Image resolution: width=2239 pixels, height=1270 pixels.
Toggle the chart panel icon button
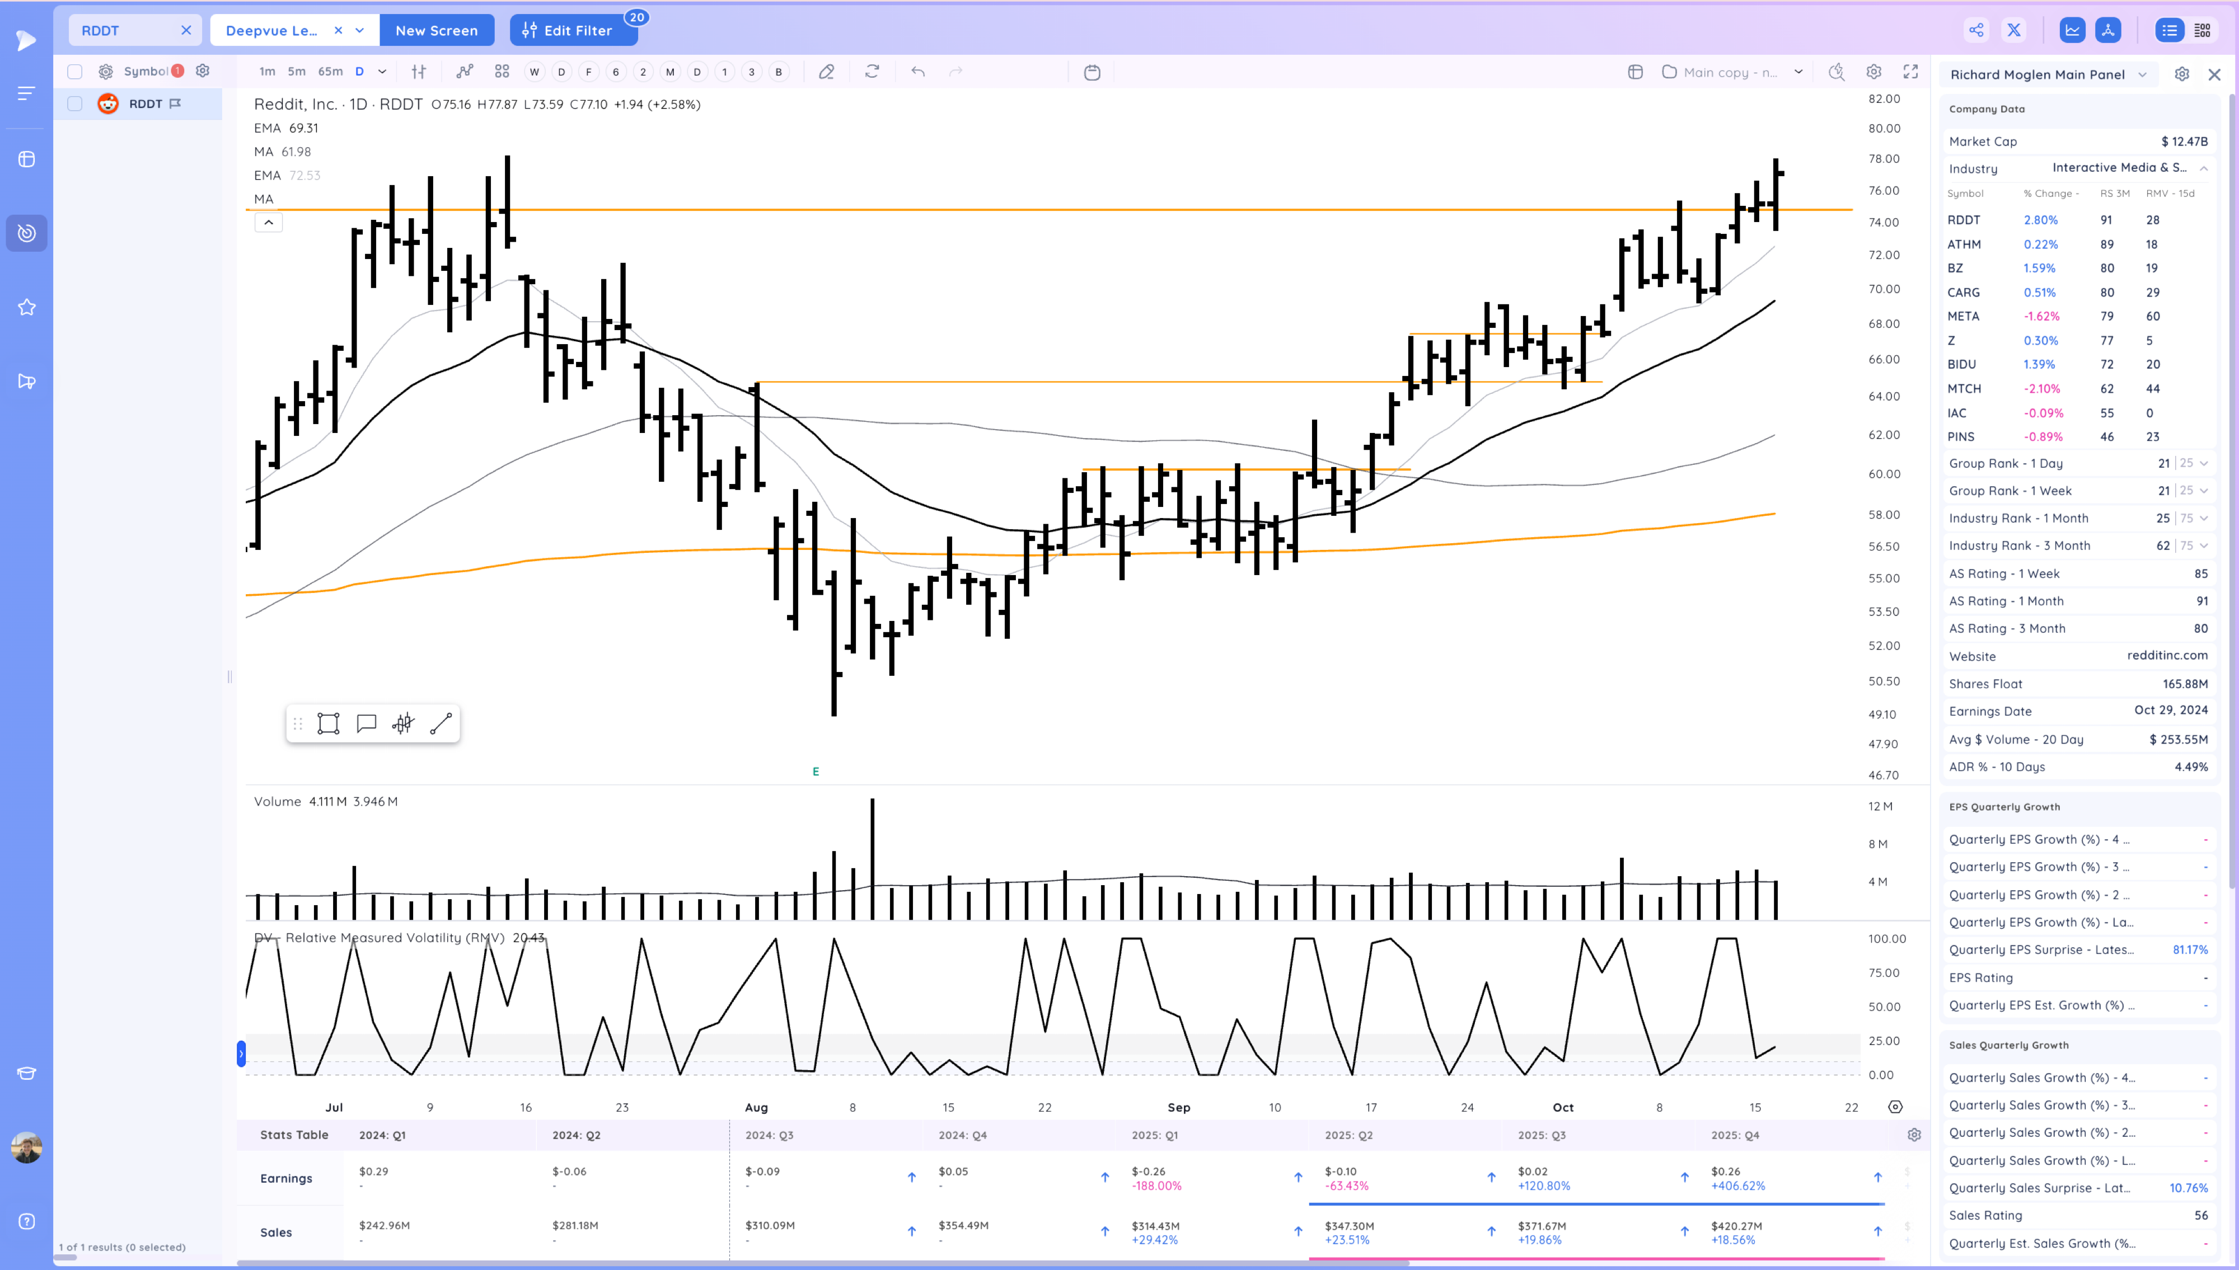2072,31
